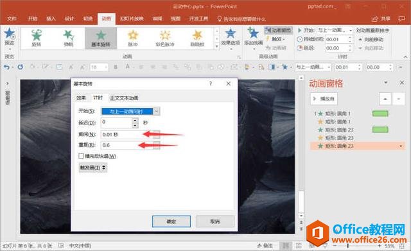Switch to 正文文本动画 tab in dialog

124,98
